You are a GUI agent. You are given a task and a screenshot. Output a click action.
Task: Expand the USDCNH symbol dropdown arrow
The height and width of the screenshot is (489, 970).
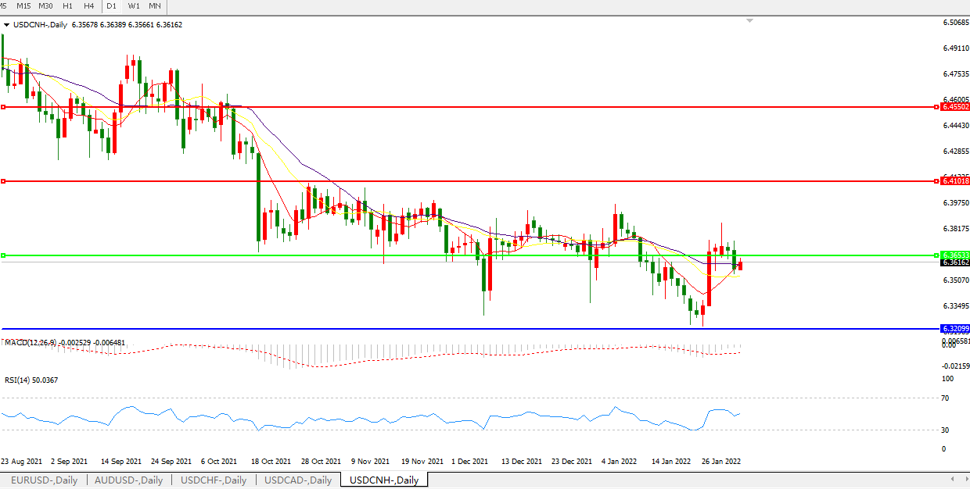pyautogui.click(x=7, y=25)
